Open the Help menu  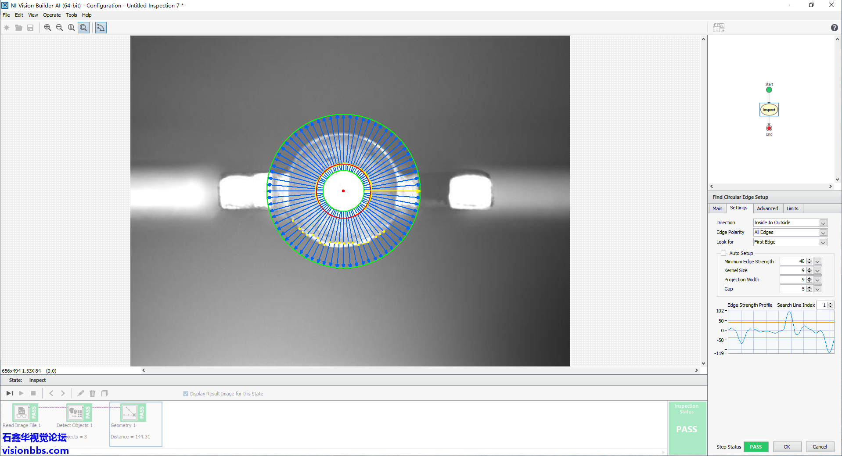[x=87, y=15]
